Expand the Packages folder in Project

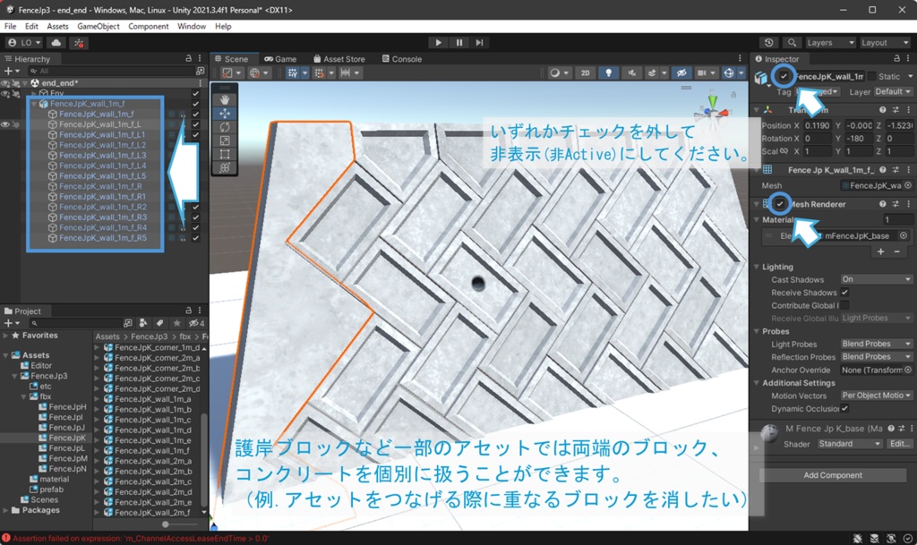pos(6,510)
